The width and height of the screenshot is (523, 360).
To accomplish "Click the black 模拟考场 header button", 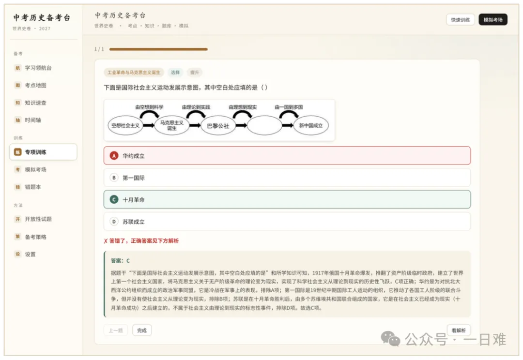I will pyautogui.click(x=493, y=20).
